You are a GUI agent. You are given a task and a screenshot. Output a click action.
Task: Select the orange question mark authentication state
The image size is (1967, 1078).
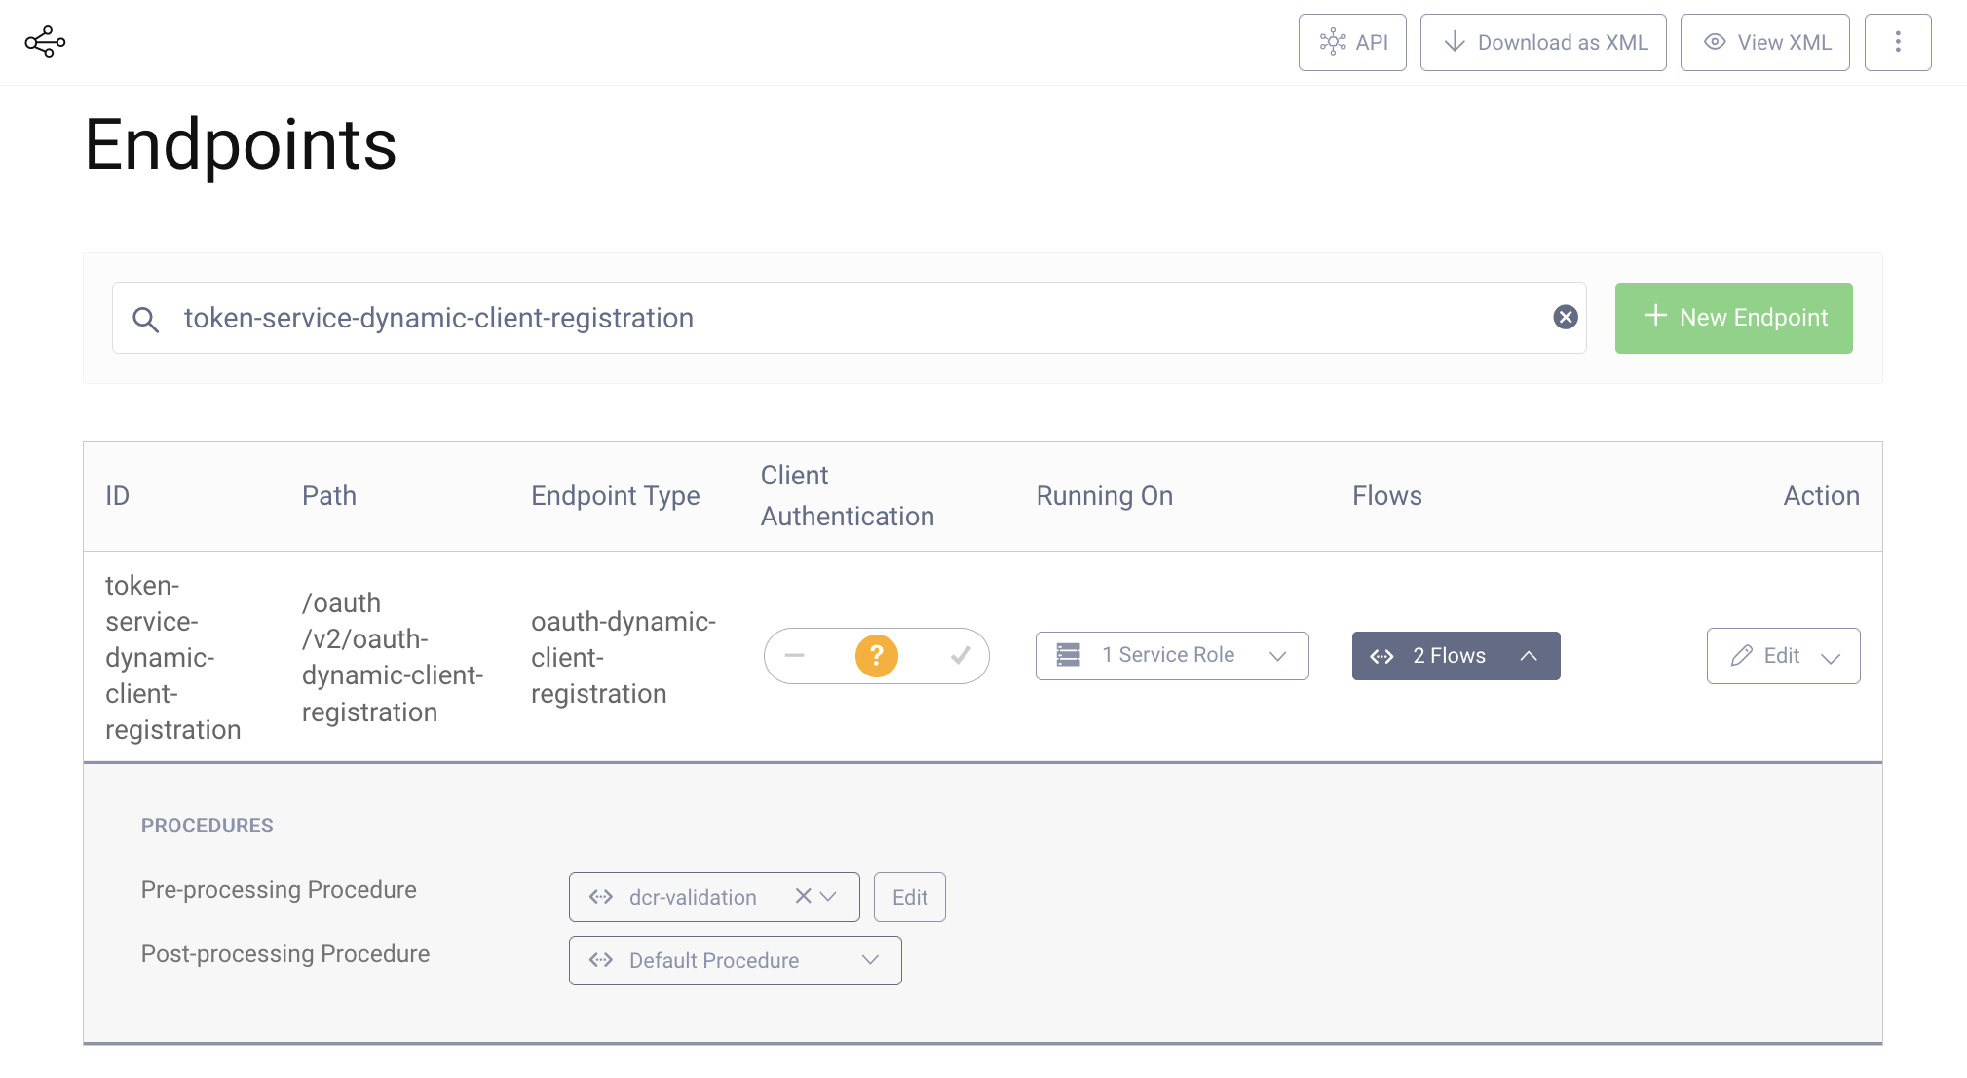tap(876, 656)
